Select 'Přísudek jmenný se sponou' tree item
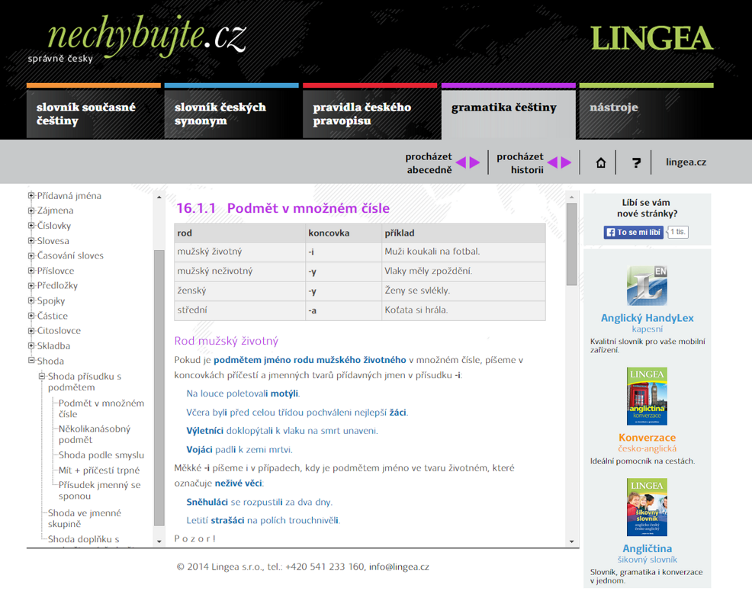The height and width of the screenshot is (591, 752). click(x=100, y=490)
